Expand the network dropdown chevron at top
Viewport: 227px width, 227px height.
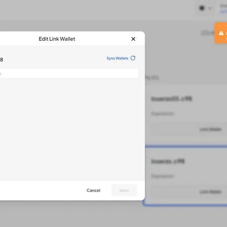(x=210, y=8)
